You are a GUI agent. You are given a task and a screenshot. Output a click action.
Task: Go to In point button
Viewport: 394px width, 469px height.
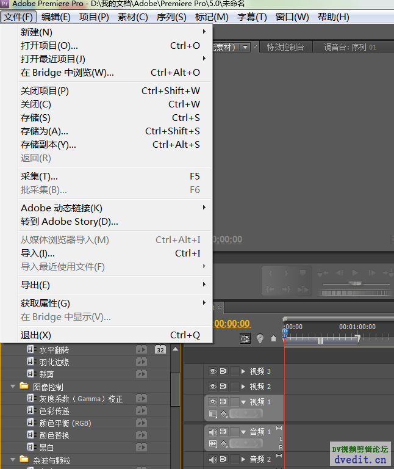271,289
